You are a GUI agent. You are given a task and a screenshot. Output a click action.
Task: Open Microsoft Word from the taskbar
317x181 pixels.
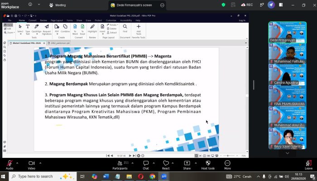[x=106, y=176]
